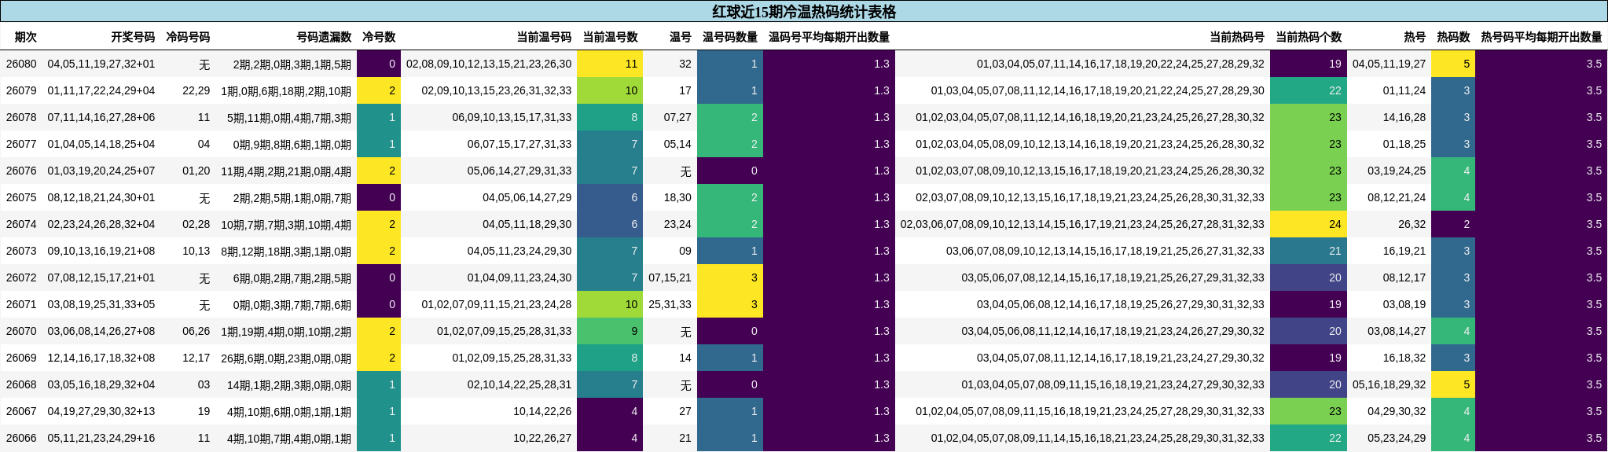The height and width of the screenshot is (452, 1608).
Task: Select warm numbers 06,09,10,13,15,17,31,33
Action: tap(512, 117)
